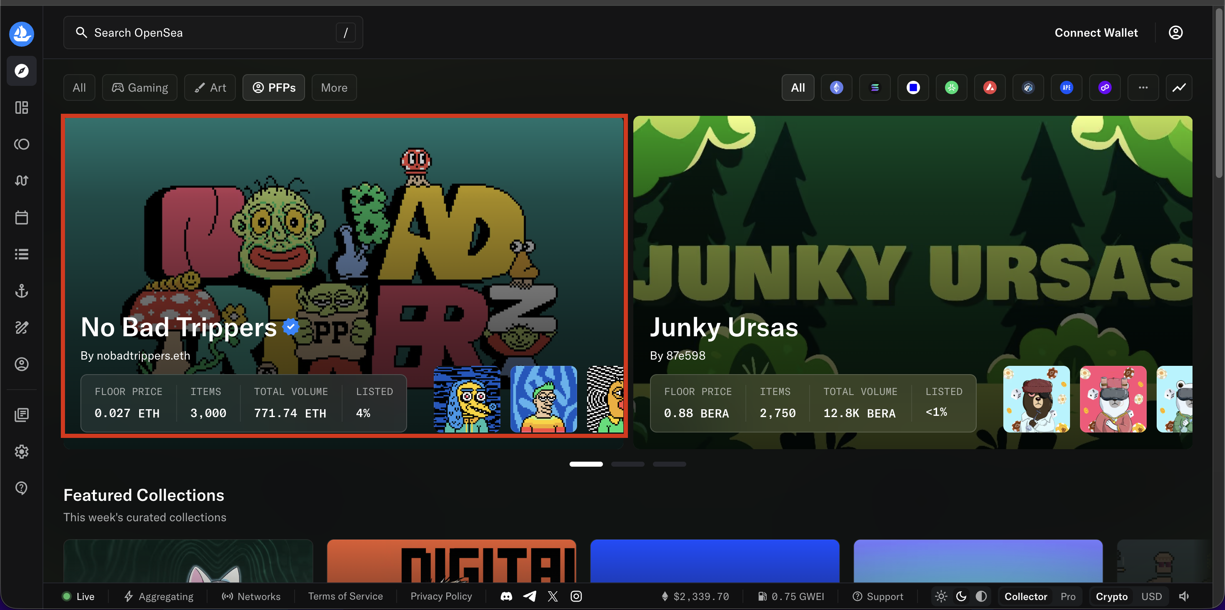
Task: Show prices in USD
Action: [x=1151, y=597]
